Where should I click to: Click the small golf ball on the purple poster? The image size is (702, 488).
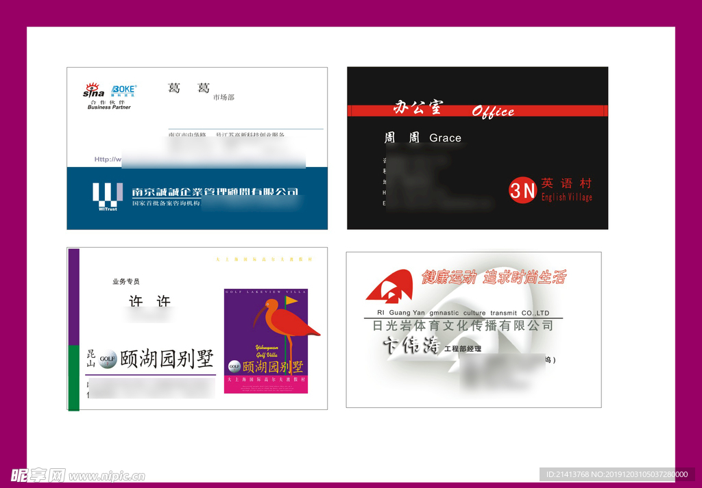pyautogui.click(x=234, y=366)
